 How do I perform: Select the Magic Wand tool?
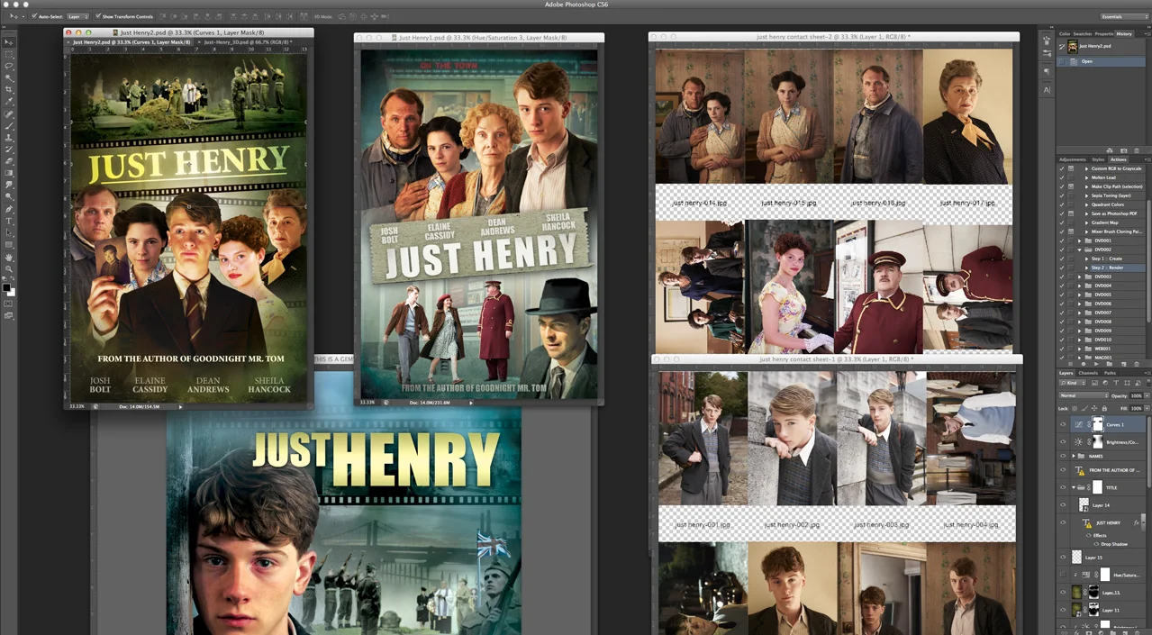[9, 77]
